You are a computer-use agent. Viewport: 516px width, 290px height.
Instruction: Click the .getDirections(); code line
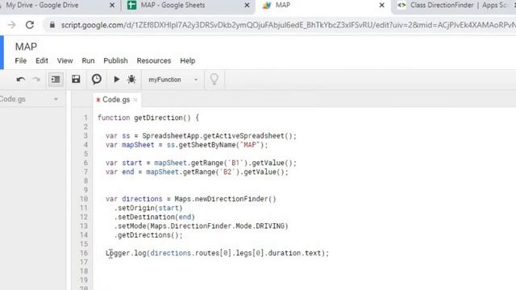click(148, 235)
